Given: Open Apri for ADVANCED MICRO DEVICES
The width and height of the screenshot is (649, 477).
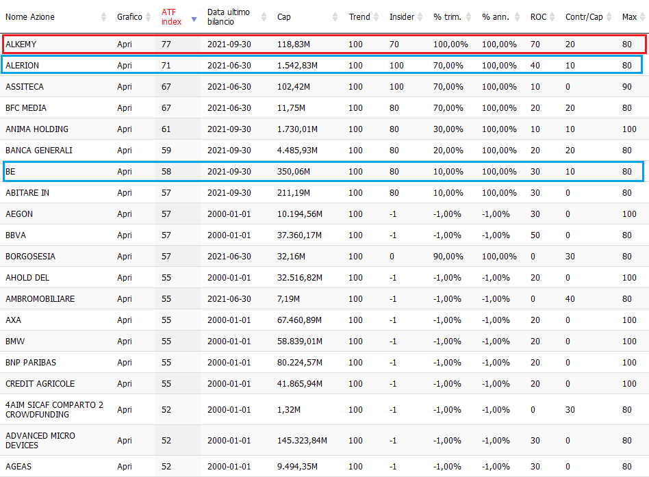Looking at the screenshot, I should [125, 441].
